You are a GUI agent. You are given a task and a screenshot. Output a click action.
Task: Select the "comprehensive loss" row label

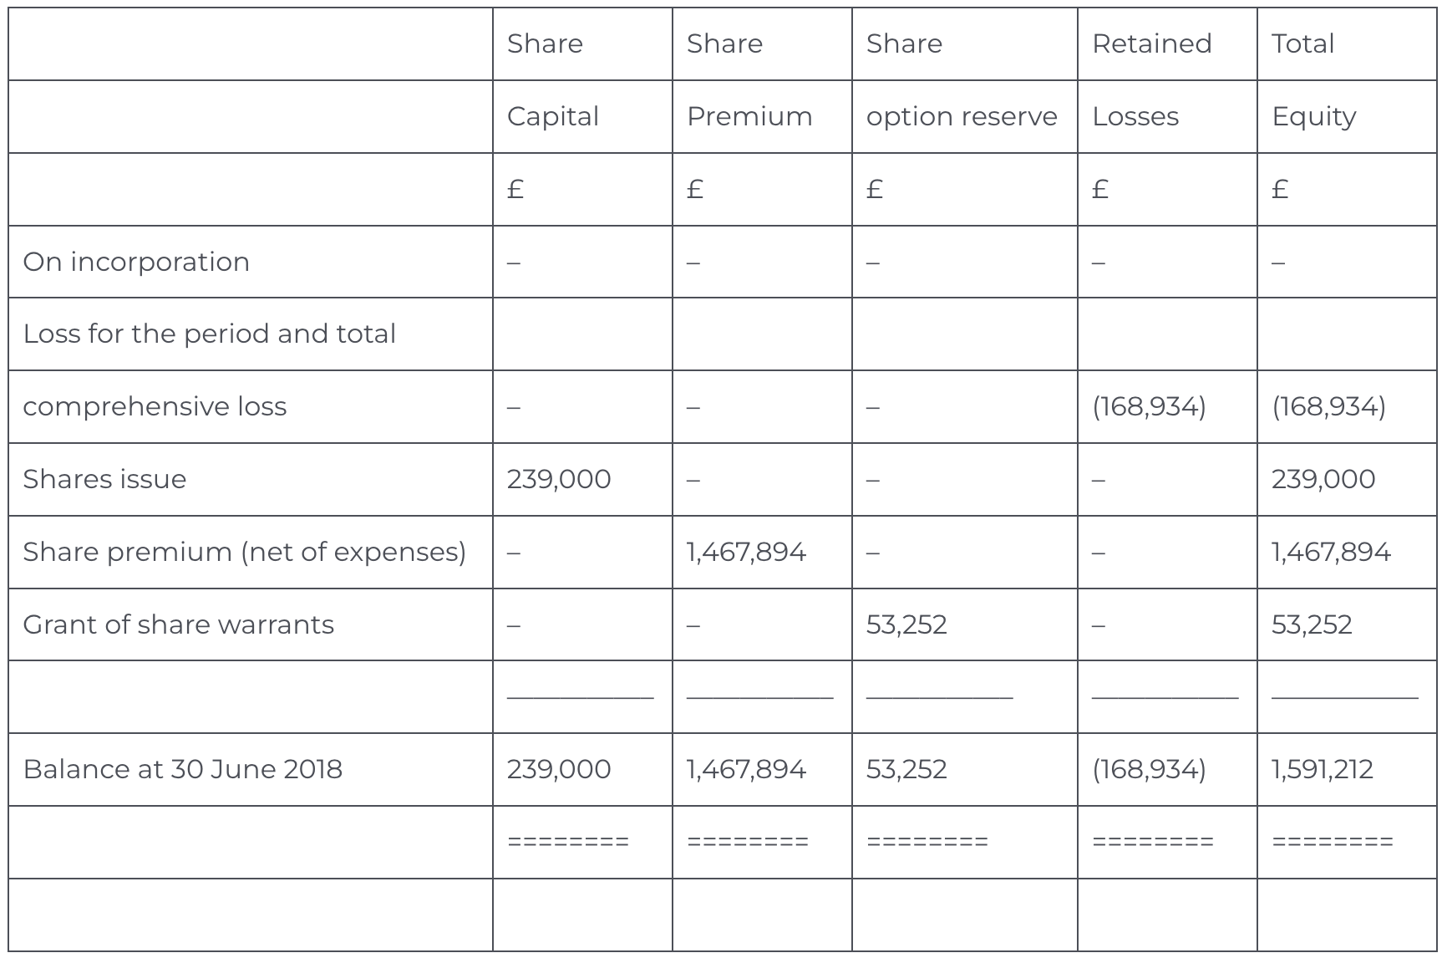point(155,407)
